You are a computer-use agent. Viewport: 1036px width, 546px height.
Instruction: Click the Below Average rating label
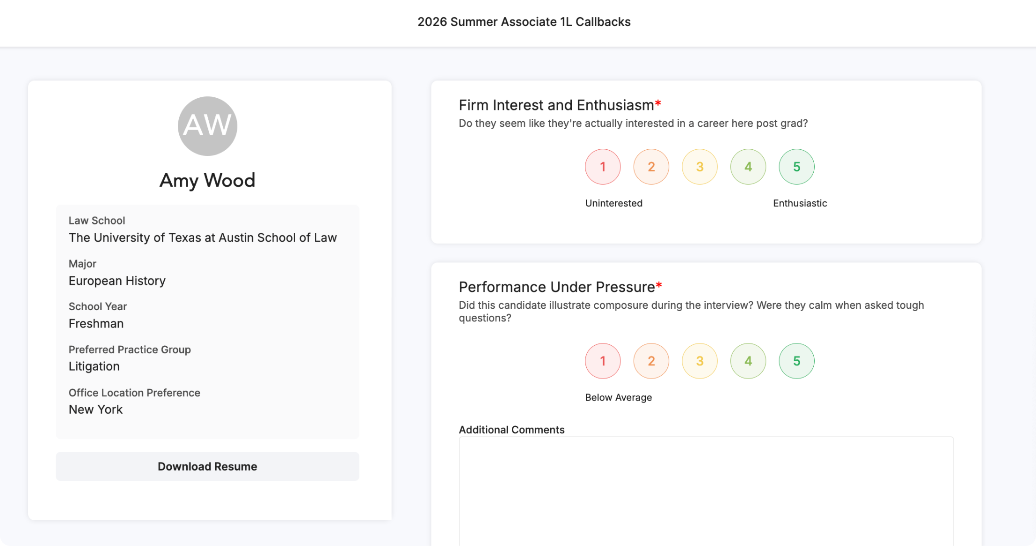[x=618, y=397]
